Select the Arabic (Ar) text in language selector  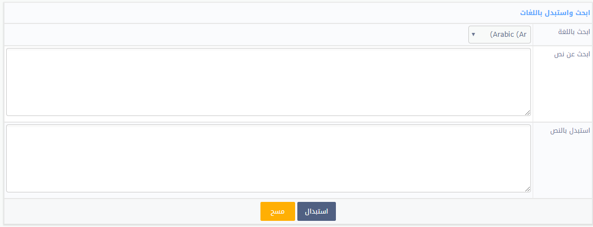tap(508, 35)
